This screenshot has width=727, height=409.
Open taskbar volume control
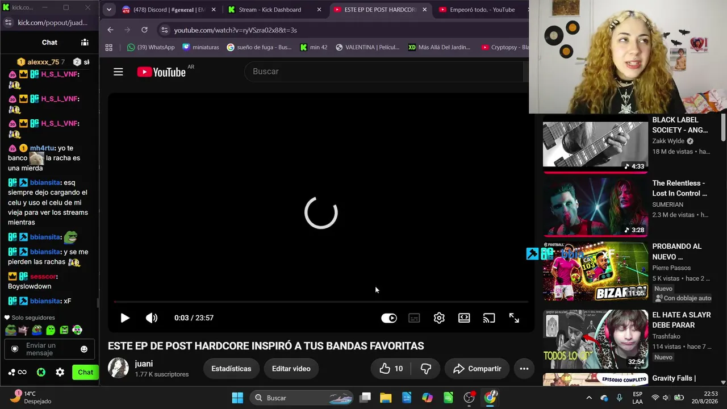pos(665,398)
